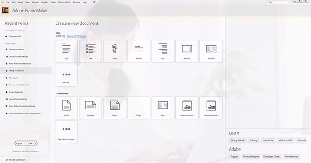
Task: Create a new Concept document
Action: click(x=115, y=51)
